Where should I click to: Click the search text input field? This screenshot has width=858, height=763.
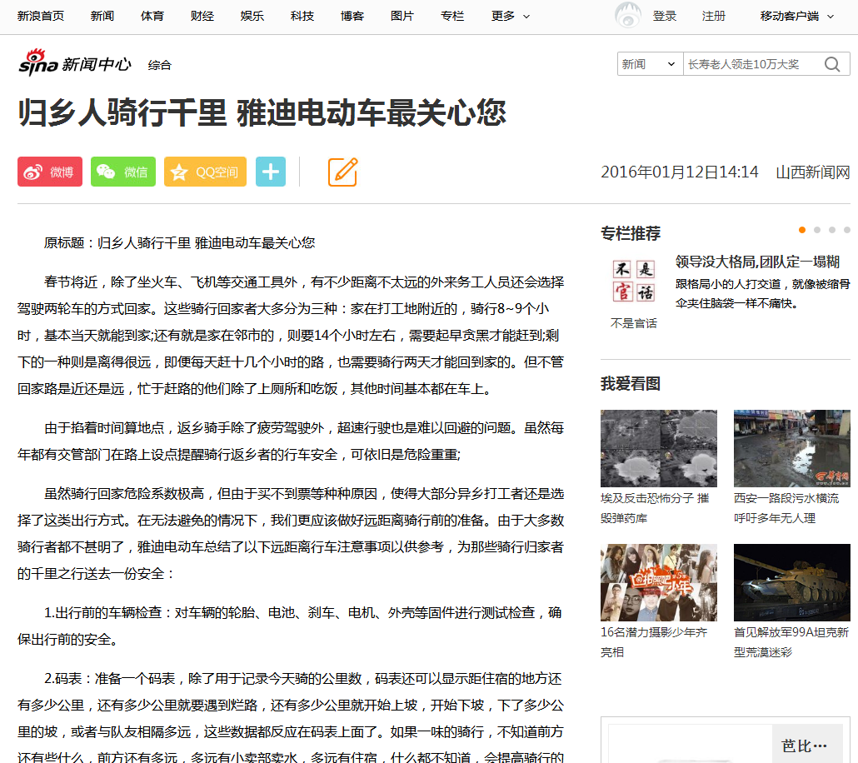750,64
